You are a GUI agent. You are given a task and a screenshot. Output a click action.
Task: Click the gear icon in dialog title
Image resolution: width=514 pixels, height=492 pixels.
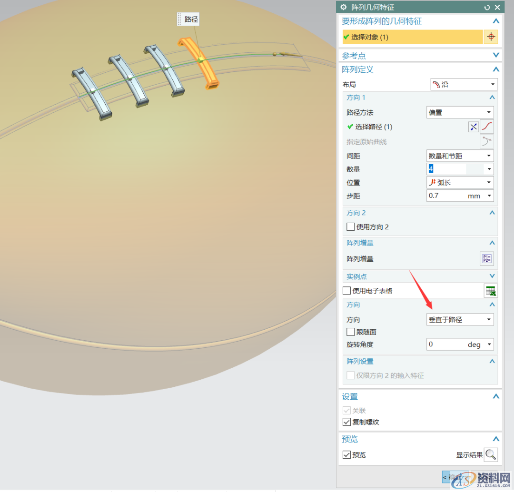(344, 7)
